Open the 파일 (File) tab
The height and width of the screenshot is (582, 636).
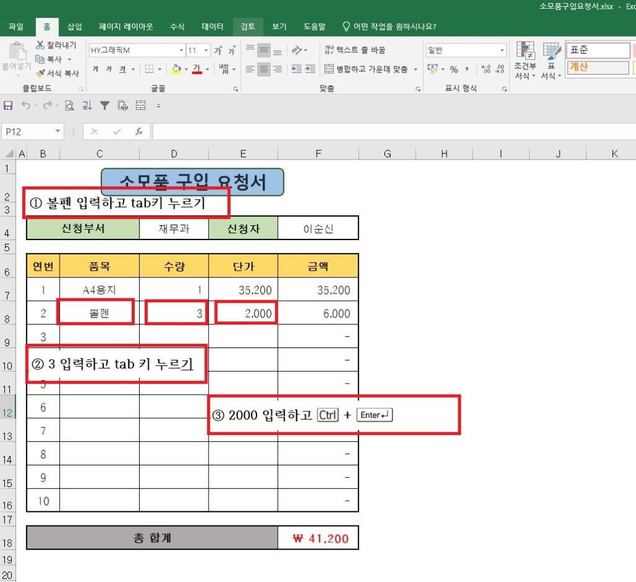[x=16, y=27]
